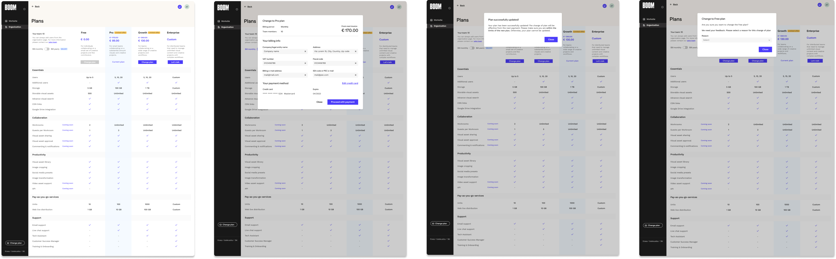Click Close in the Change to Pro plan dialog
Viewport: 836px width, 259px height.
click(x=319, y=102)
